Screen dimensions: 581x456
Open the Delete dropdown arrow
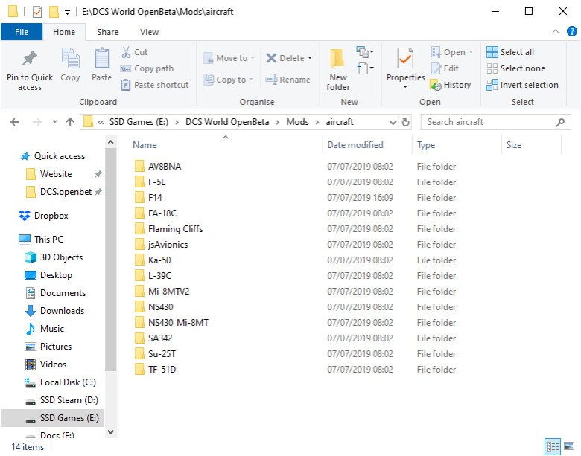click(x=309, y=58)
